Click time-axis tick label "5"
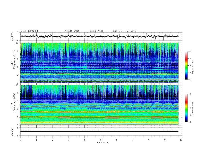Image resolution: width=204 pixels, height=157 pixels. 101,140
